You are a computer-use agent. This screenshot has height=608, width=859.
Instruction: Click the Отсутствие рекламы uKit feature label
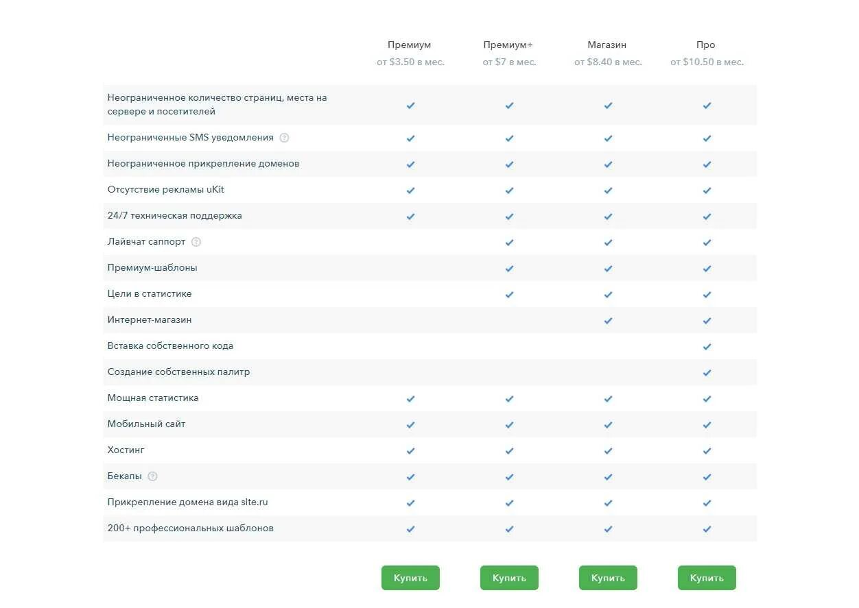tap(166, 190)
